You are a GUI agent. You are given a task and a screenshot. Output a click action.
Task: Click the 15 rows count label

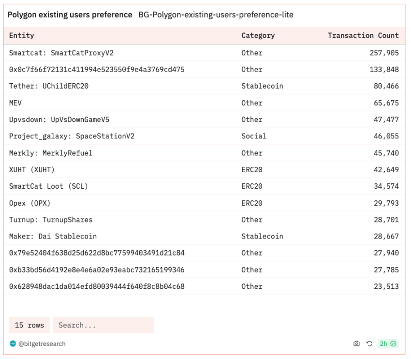pyautogui.click(x=29, y=325)
